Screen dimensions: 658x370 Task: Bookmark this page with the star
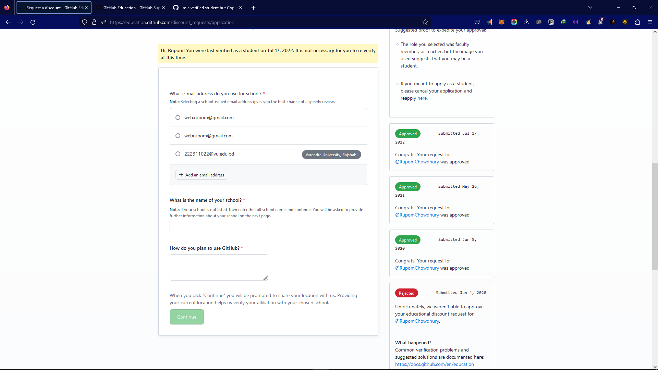tap(425, 22)
